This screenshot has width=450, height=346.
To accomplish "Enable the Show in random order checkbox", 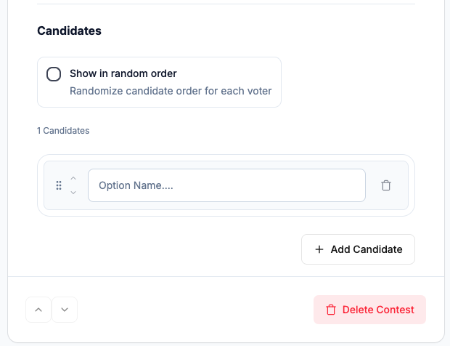I will [54, 74].
